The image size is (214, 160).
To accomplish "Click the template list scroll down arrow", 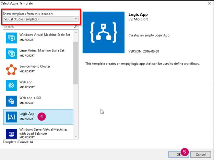I will (76, 136).
